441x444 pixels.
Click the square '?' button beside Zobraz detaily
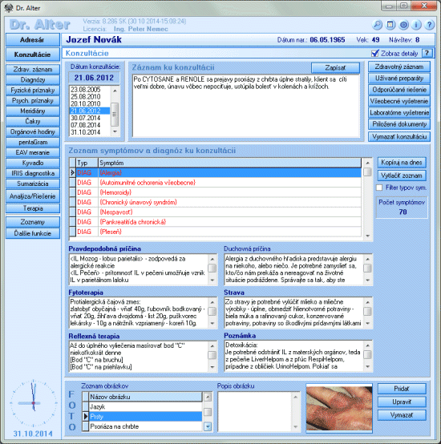pos(427,53)
